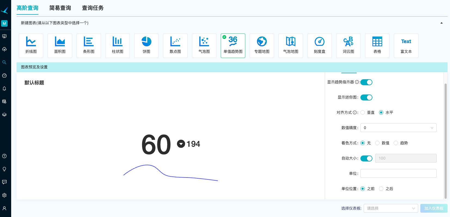
Task: Click the settings panel vertical scrollbar
Action: pos(446,141)
